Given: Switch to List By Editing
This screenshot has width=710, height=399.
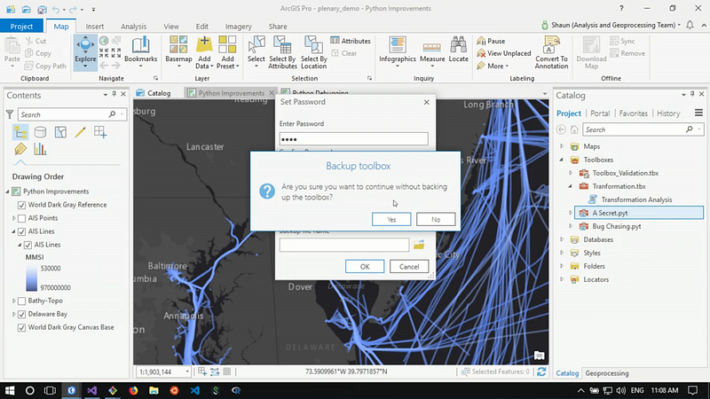Looking at the screenshot, I should pos(80,132).
